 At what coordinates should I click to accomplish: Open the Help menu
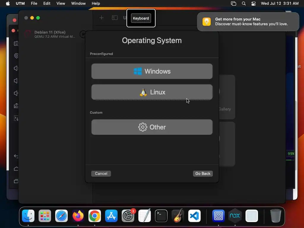click(x=96, y=4)
